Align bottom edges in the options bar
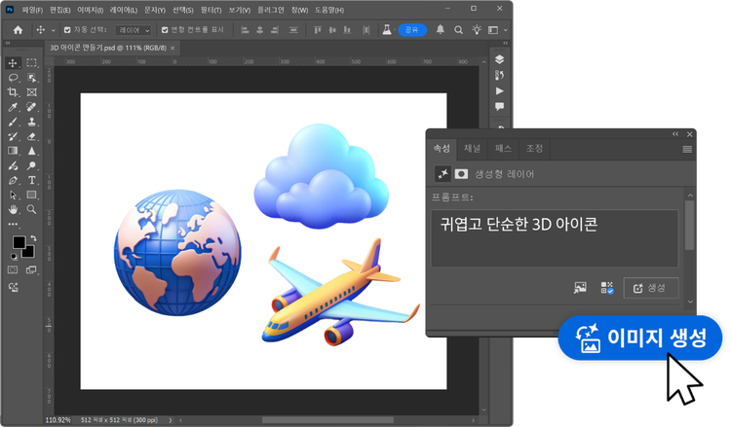 (347, 30)
